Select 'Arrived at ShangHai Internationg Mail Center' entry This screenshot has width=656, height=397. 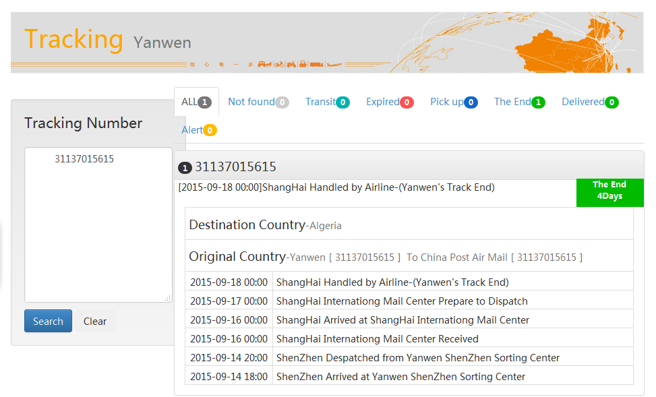coord(453,320)
